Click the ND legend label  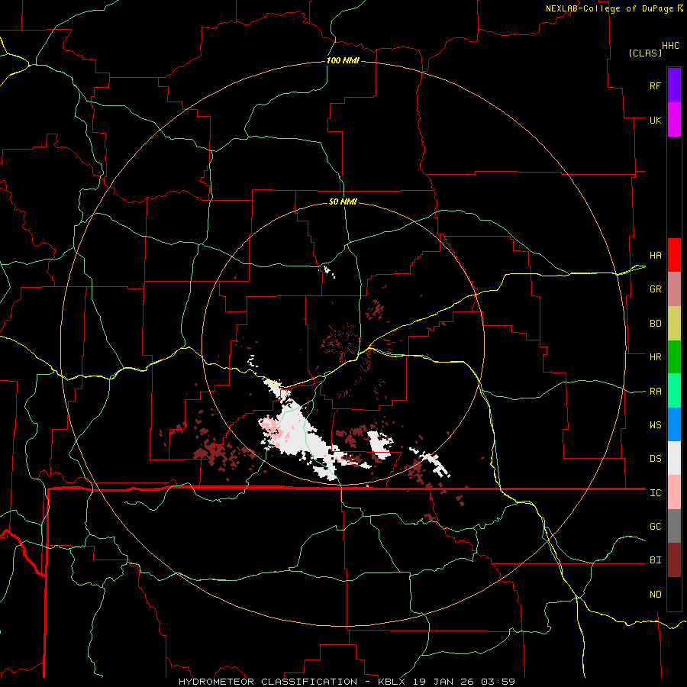[x=655, y=595]
